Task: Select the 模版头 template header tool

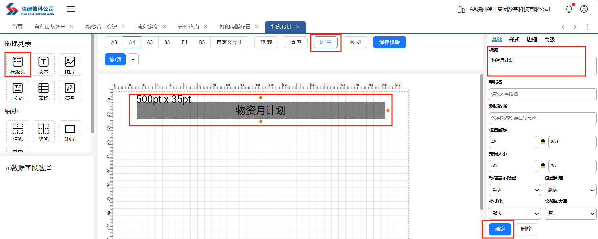Action: click(x=18, y=64)
